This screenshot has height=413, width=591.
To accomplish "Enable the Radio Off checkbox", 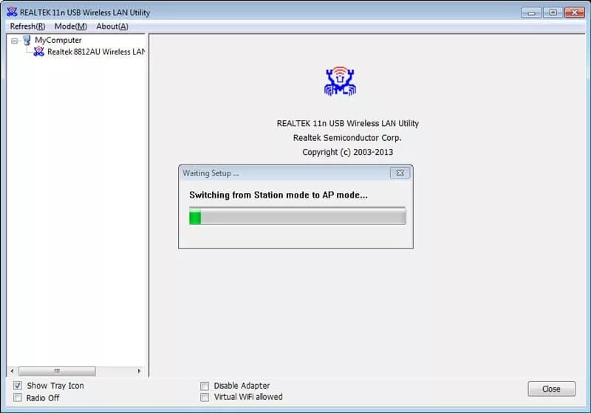I will point(17,398).
